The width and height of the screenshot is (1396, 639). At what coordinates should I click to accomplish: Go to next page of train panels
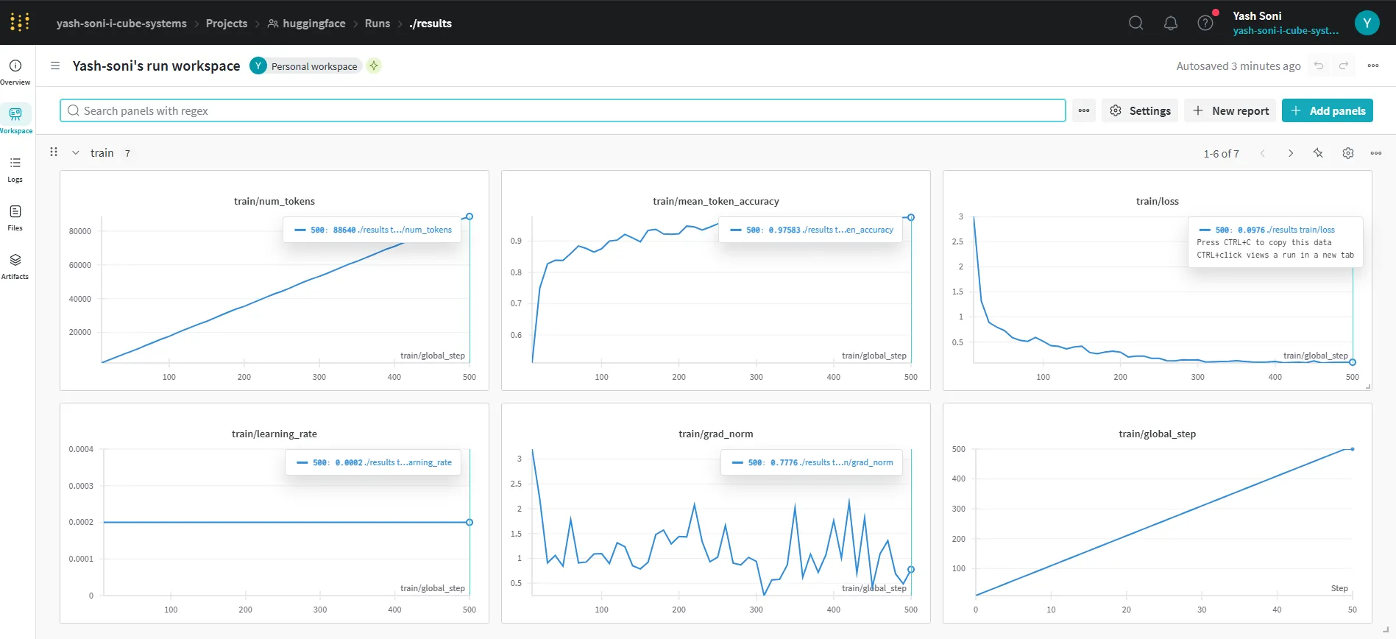point(1290,153)
